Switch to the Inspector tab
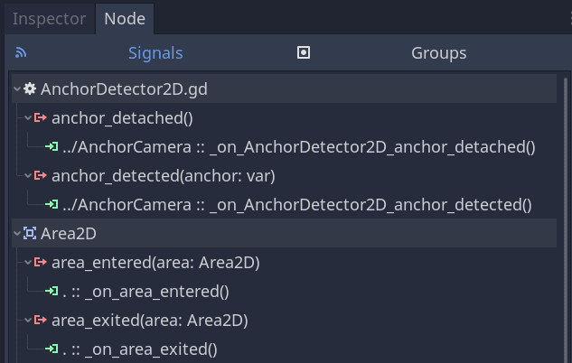Image resolution: width=572 pixels, height=363 pixels. pos(49,19)
